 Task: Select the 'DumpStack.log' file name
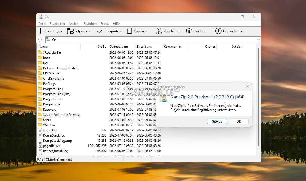54,135
